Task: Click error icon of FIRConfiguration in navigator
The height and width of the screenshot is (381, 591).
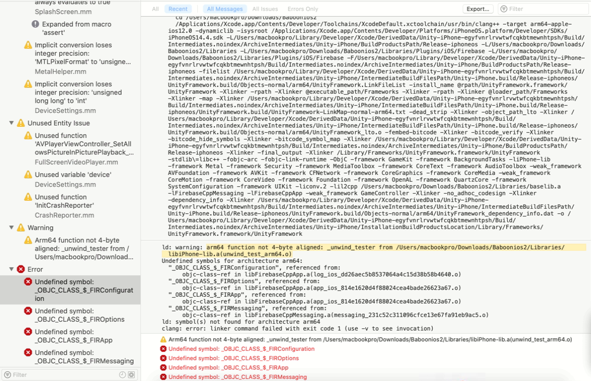Action: pyautogui.click(x=28, y=282)
